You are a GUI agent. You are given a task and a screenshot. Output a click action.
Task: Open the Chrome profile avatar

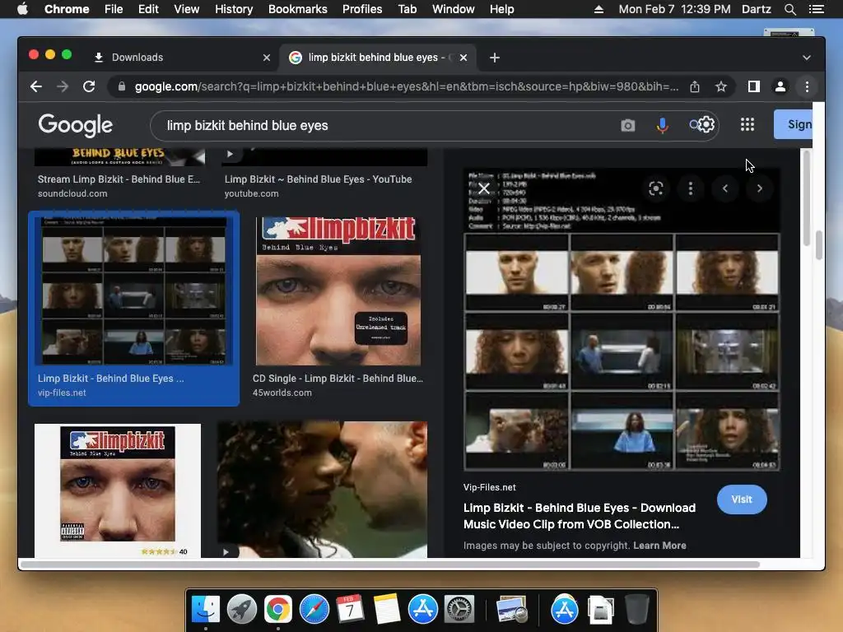[780, 86]
